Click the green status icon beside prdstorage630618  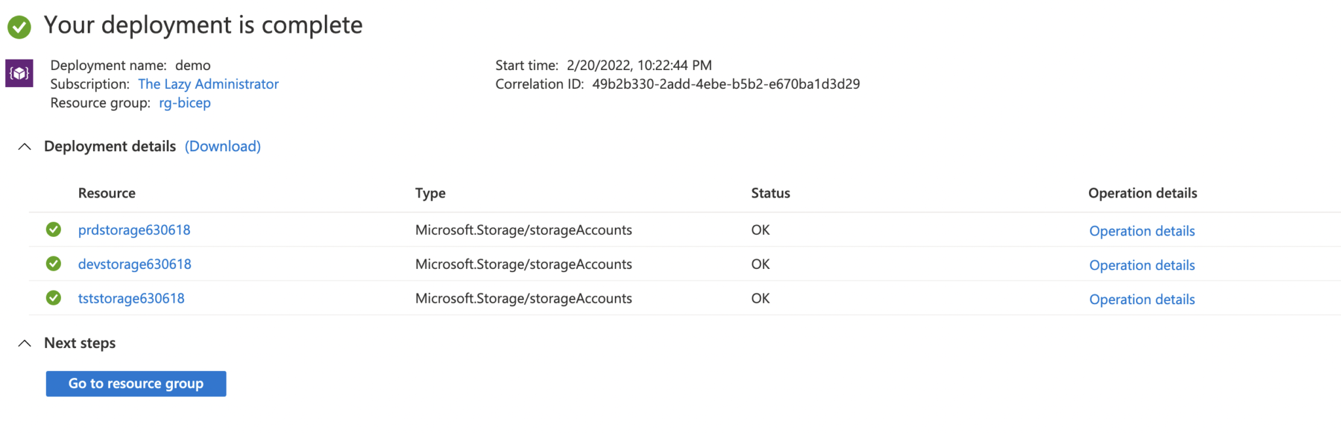click(x=54, y=230)
